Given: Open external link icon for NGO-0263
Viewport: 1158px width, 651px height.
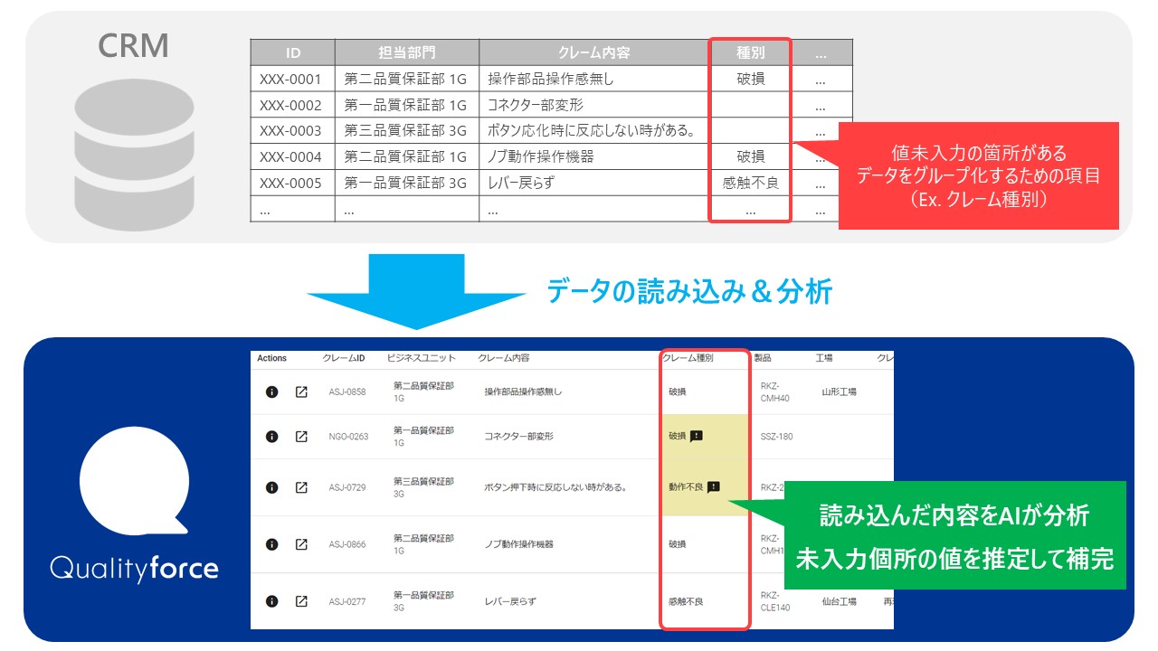Looking at the screenshot, I should coord(302,436).
